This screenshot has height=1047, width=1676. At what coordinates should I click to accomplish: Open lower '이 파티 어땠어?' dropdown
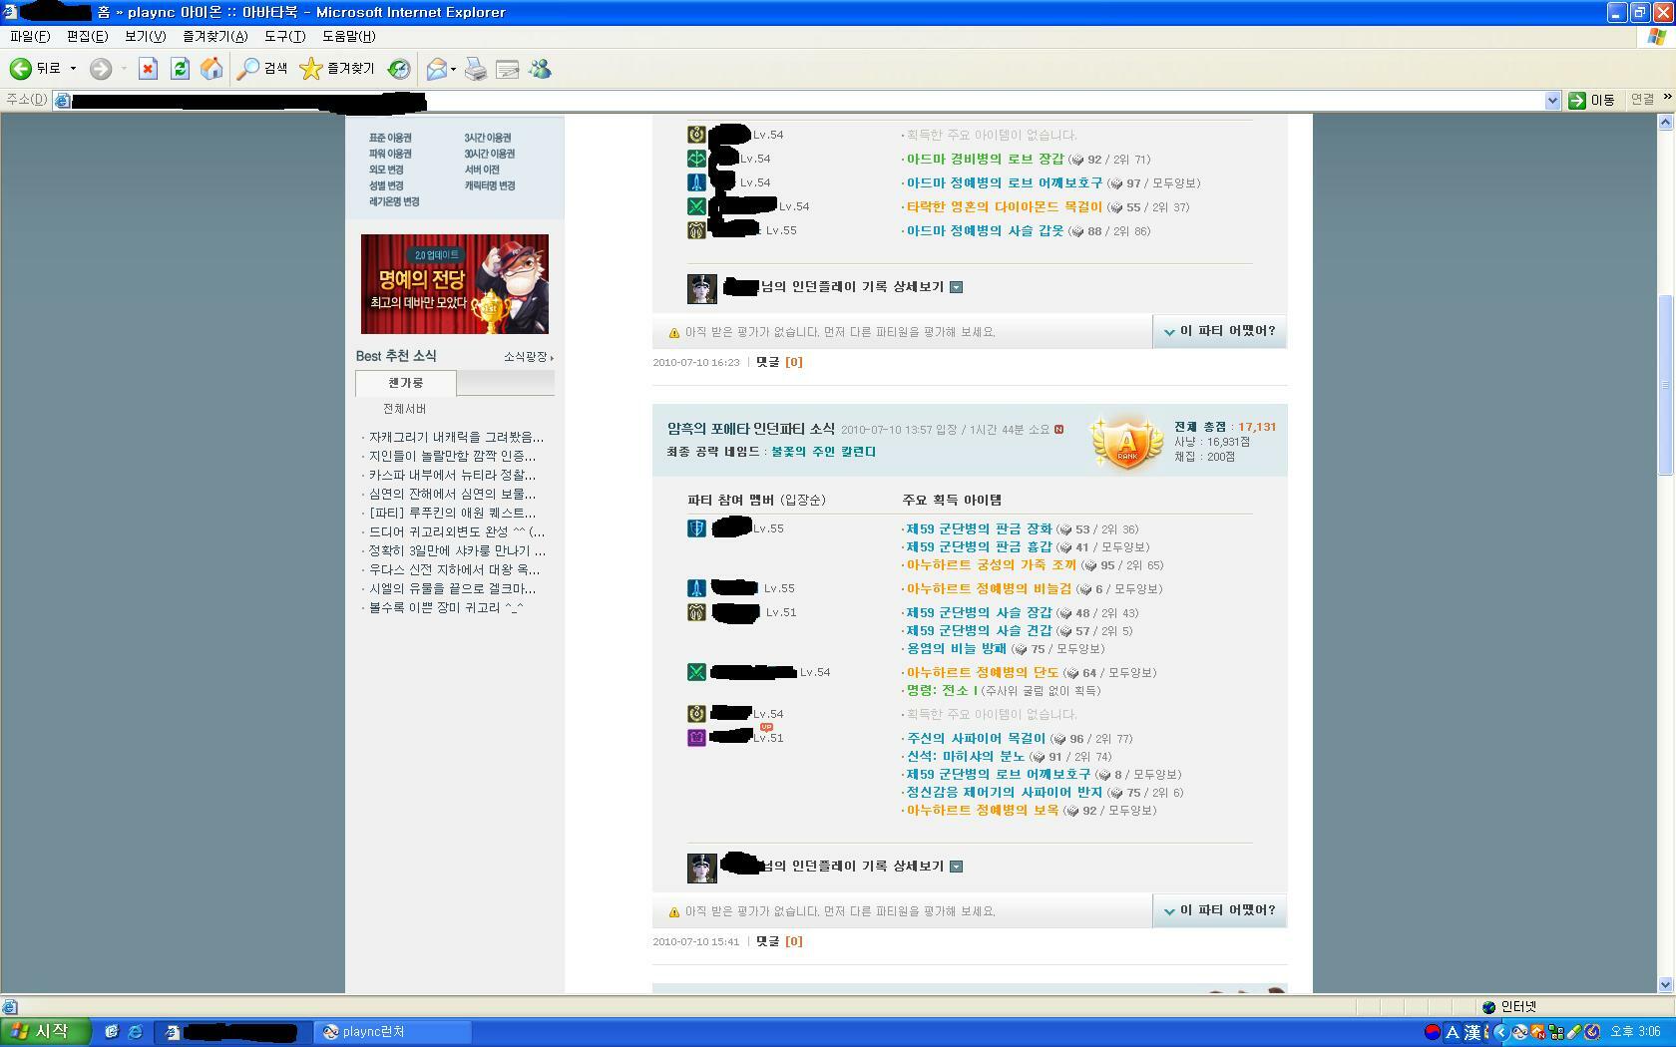pyautogui.click(x=1219, y=910)
